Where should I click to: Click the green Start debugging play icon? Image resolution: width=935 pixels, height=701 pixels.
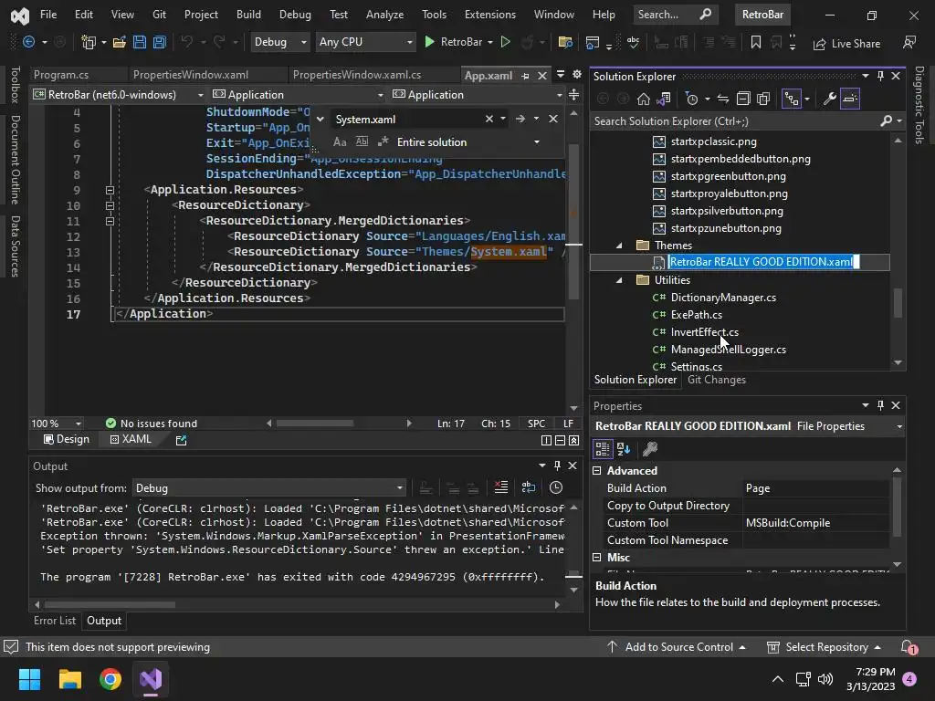429,42
